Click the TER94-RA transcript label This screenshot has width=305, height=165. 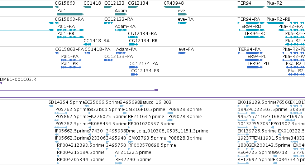tap(249, 19)
